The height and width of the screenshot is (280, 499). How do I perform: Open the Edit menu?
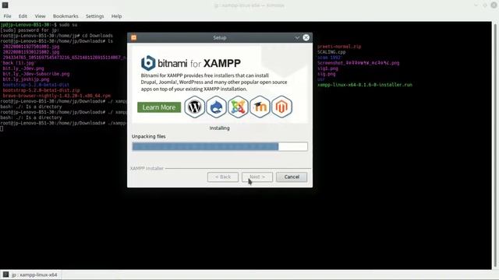(x=23, y=16)
